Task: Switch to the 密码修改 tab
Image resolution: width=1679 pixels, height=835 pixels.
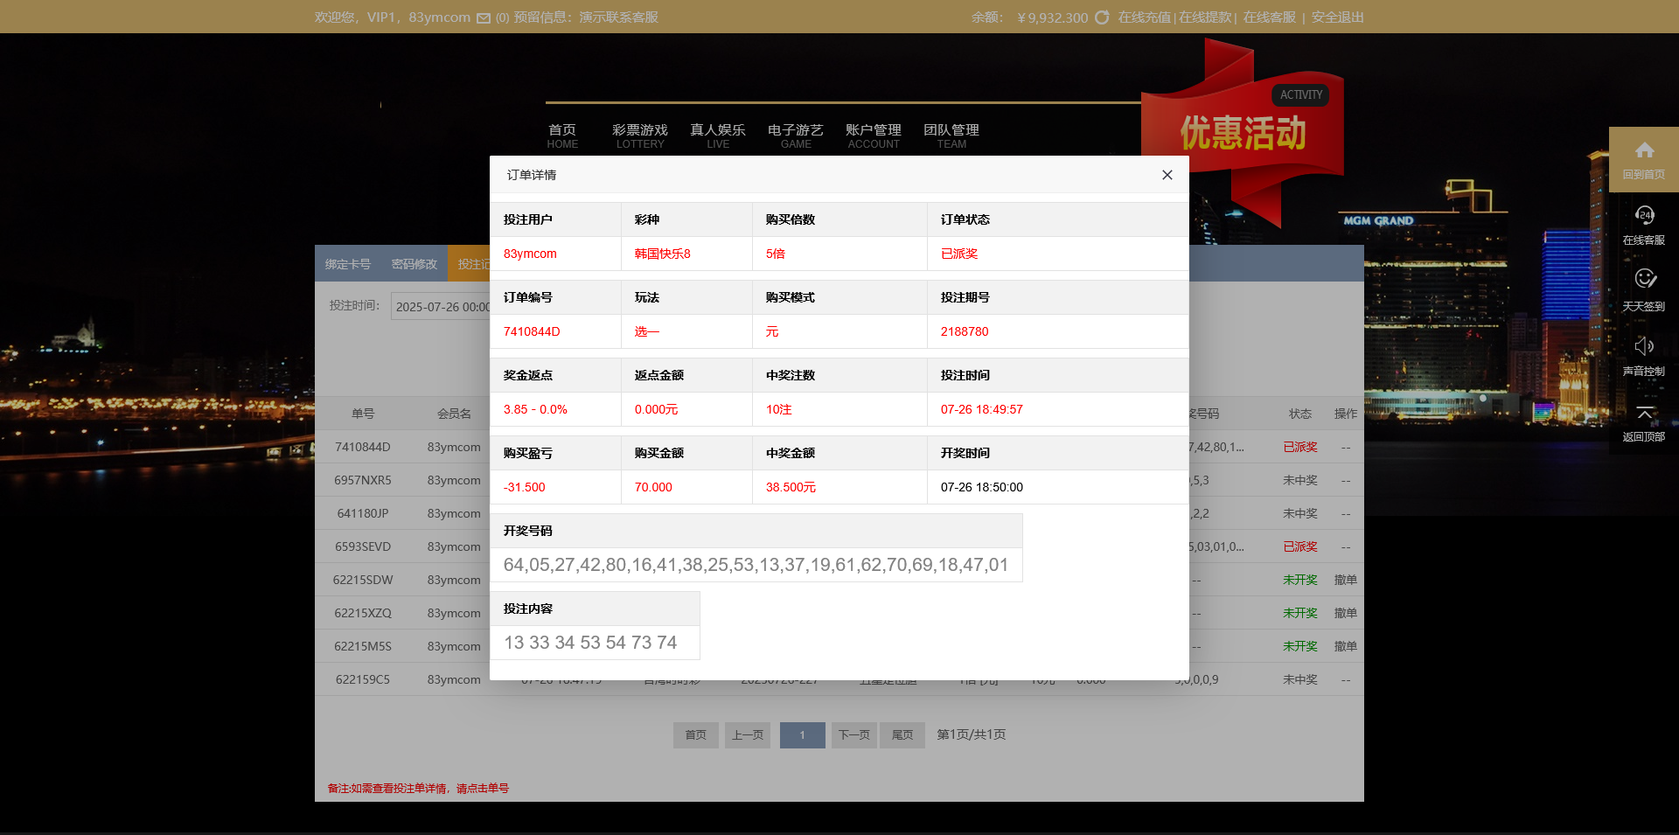Action: click(414, 264)
